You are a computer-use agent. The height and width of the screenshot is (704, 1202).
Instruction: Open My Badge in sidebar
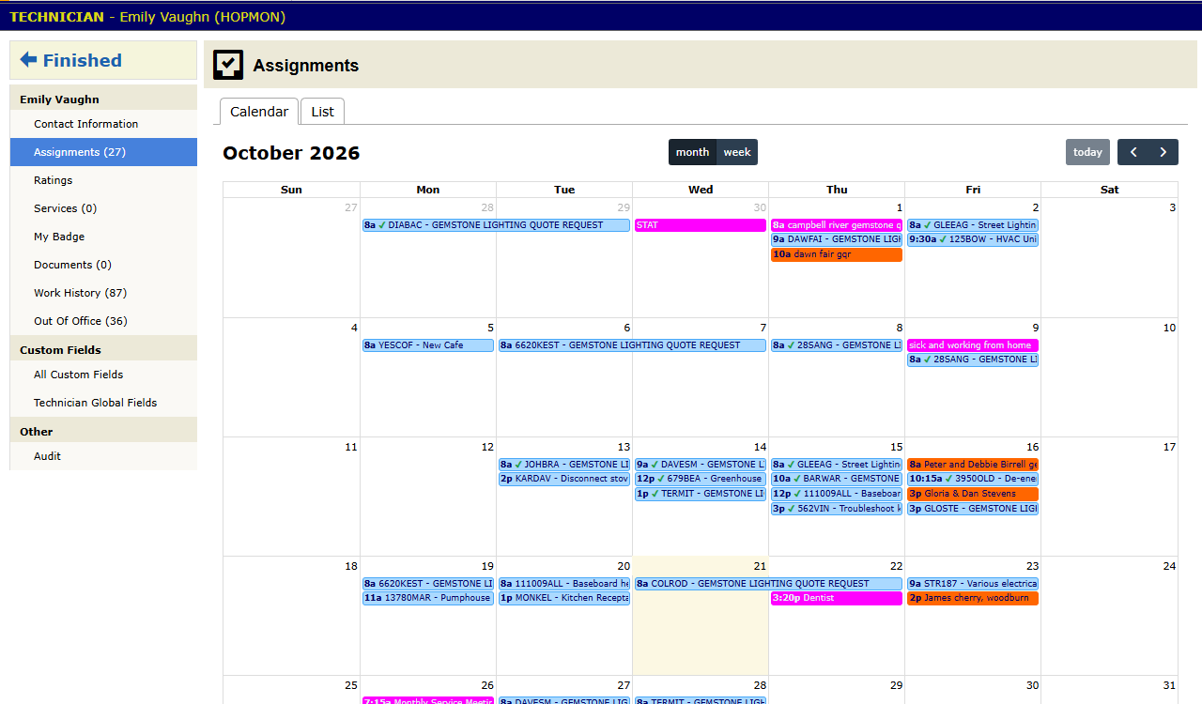[103, 237]
